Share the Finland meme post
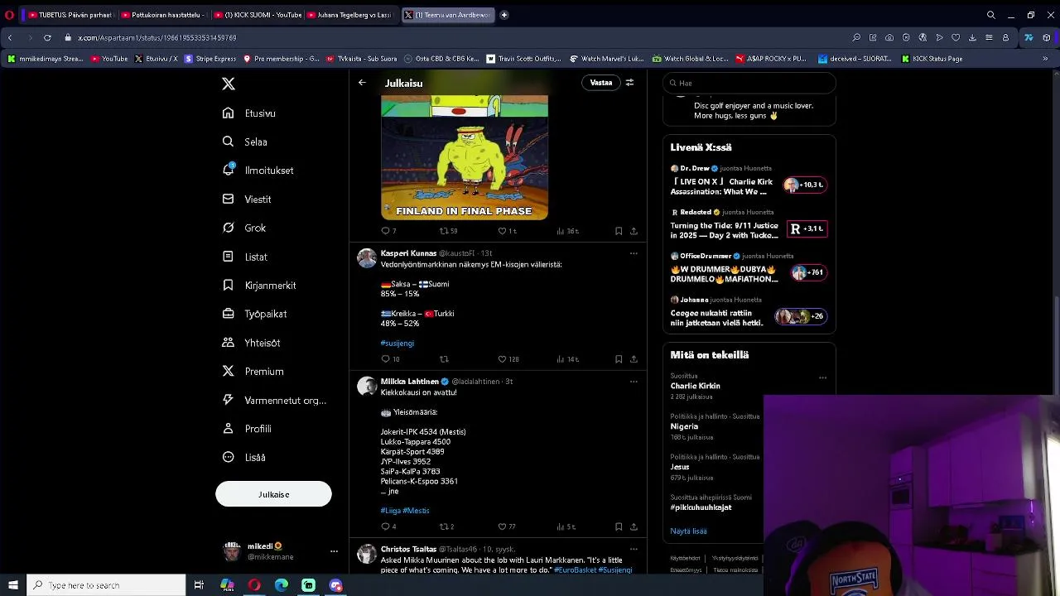This screenshot has height=596, width=1060. click(634, 231)
